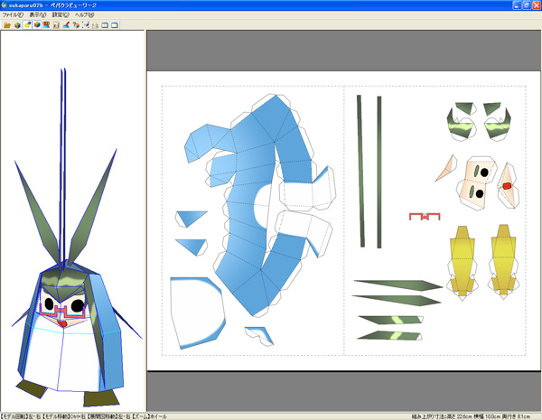
Task: Open the ヘルプ (Help) menu
Action: tap(84, 14)
